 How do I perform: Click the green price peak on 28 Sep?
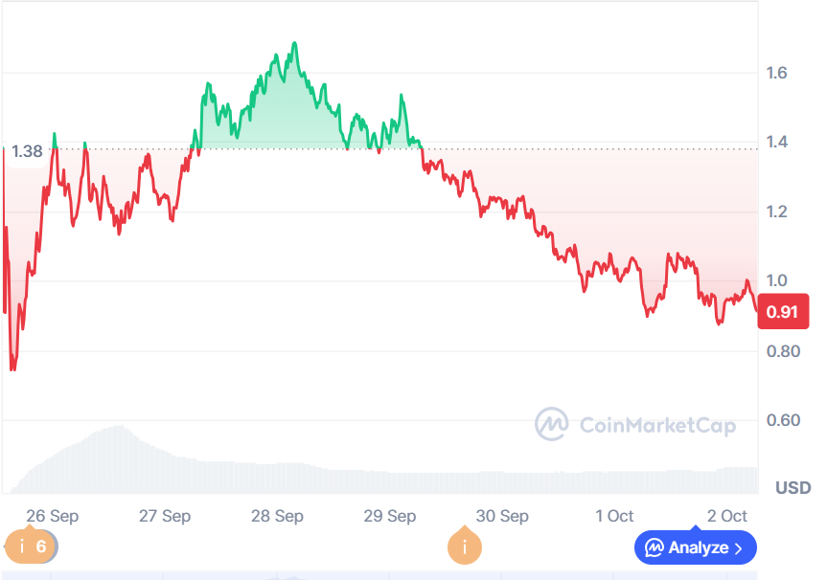[x=294, y=44]
